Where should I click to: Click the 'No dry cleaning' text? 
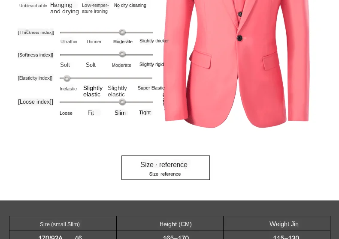[x=130, y=5]
